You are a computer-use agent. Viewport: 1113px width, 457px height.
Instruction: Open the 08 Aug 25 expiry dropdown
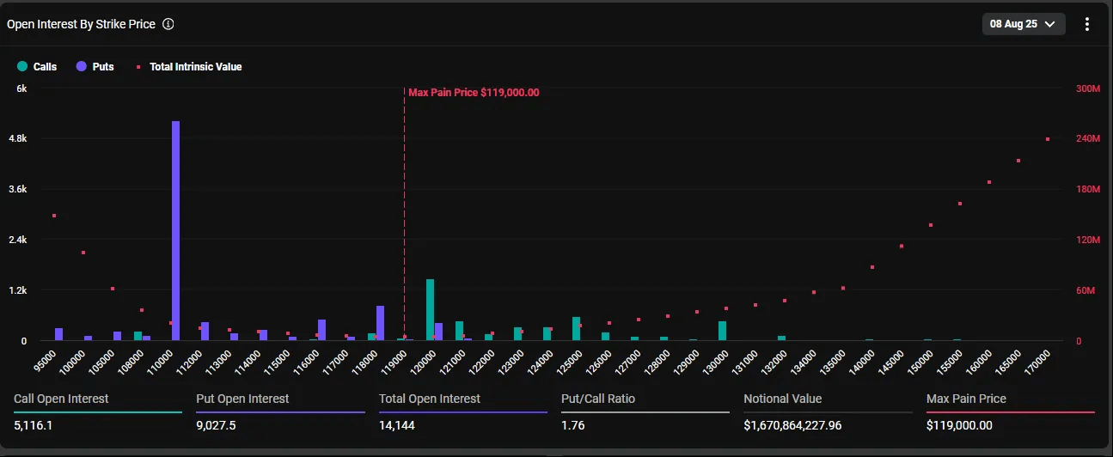(x=1024, y=24)
